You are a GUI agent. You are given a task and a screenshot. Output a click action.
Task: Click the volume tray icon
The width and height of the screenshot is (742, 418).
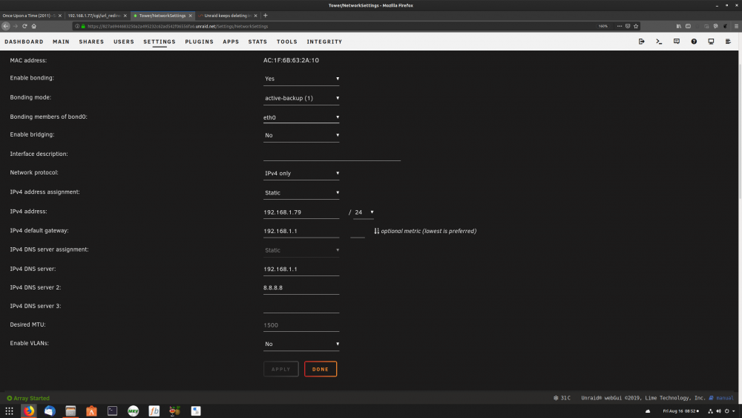pos(718,411)
